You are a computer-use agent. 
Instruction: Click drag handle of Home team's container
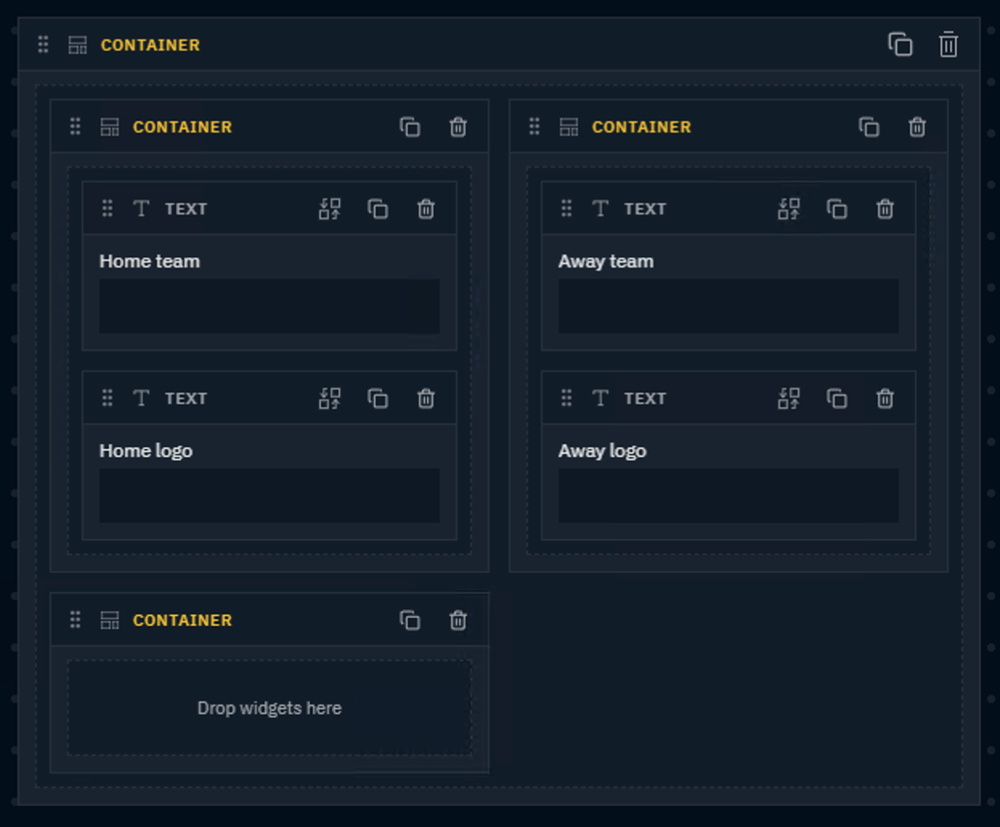pos(76,126)
